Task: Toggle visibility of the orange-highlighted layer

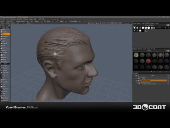Action: point(138,80)
